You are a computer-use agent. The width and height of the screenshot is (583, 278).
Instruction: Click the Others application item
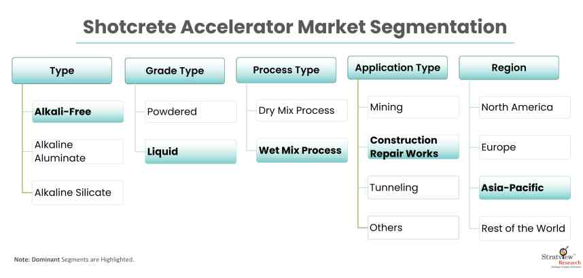(413, 227)
